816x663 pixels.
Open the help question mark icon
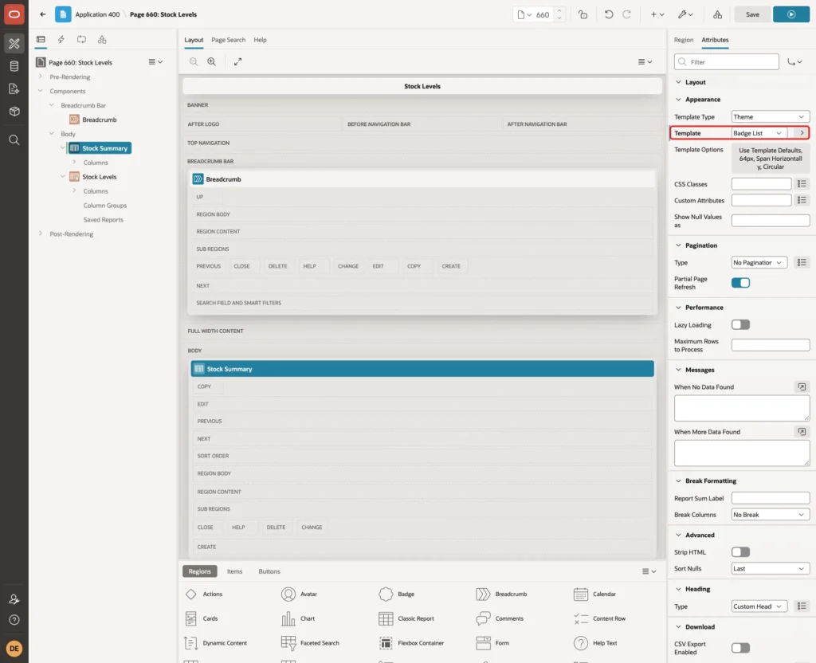14,620
